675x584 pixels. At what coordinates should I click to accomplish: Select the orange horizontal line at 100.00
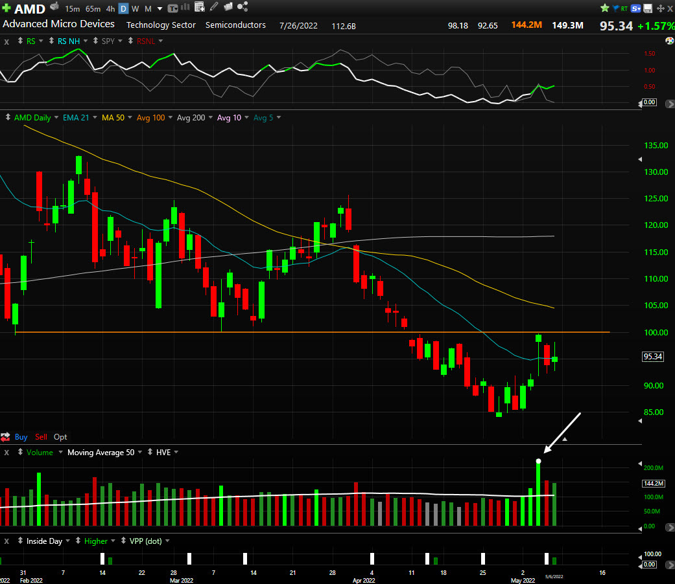312,332
